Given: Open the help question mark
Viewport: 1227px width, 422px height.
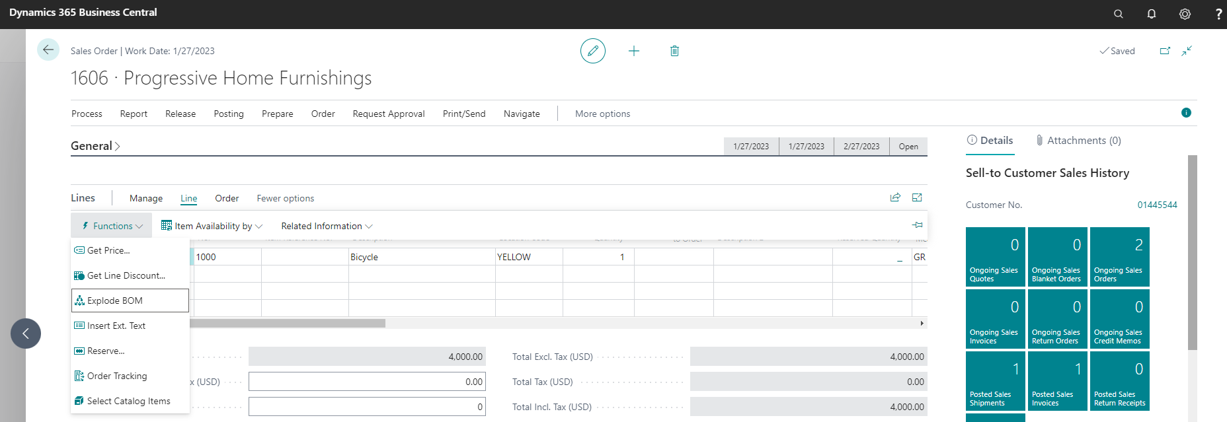Looking at the screenshot, I should pyautogui.click(x=1218, y=14).
